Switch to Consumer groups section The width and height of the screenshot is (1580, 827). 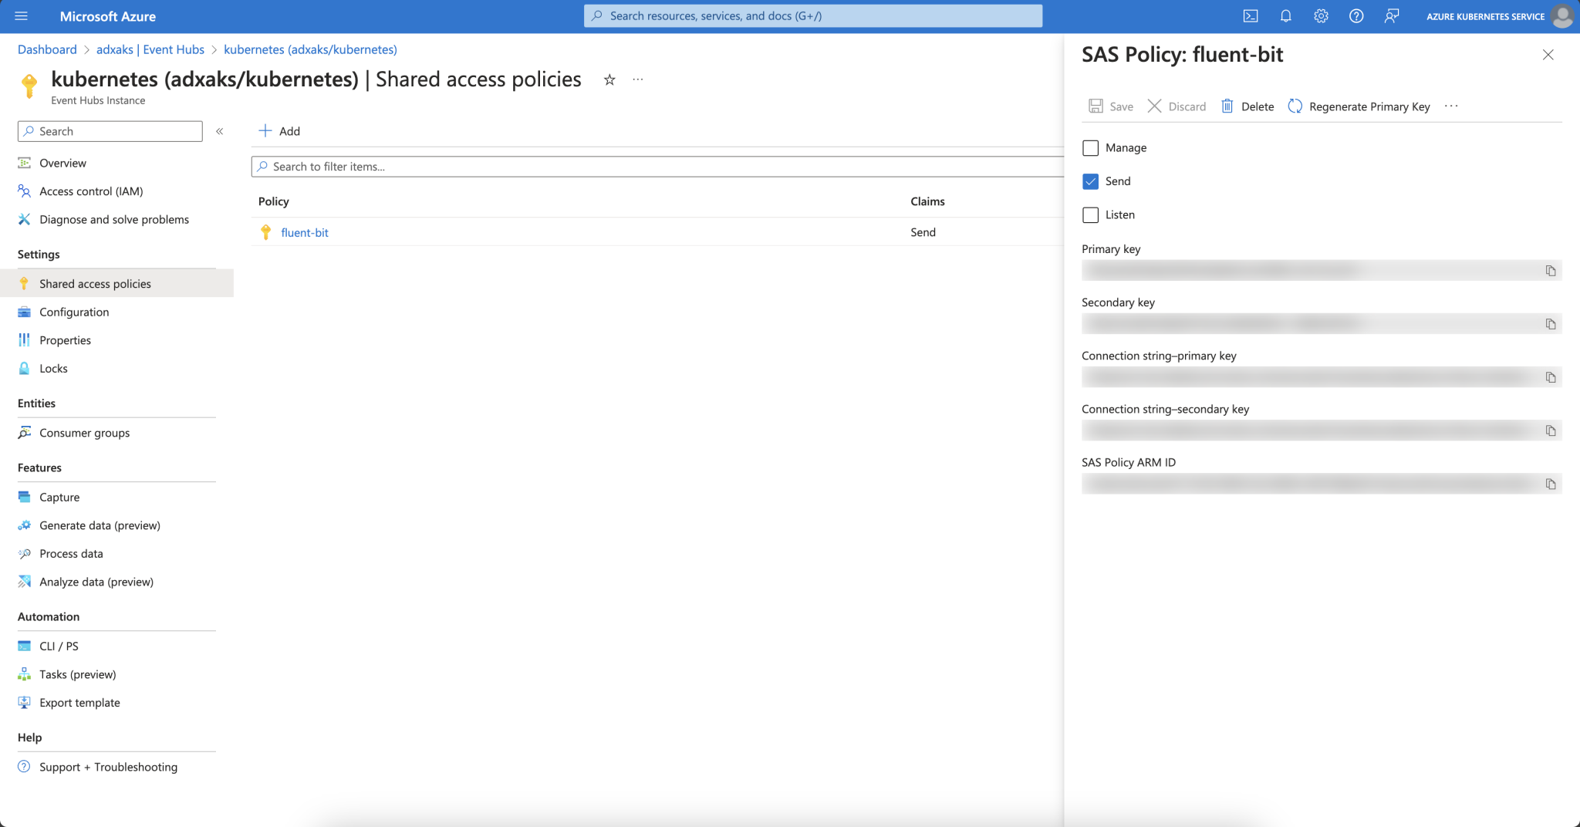click(x=85, y=432)
